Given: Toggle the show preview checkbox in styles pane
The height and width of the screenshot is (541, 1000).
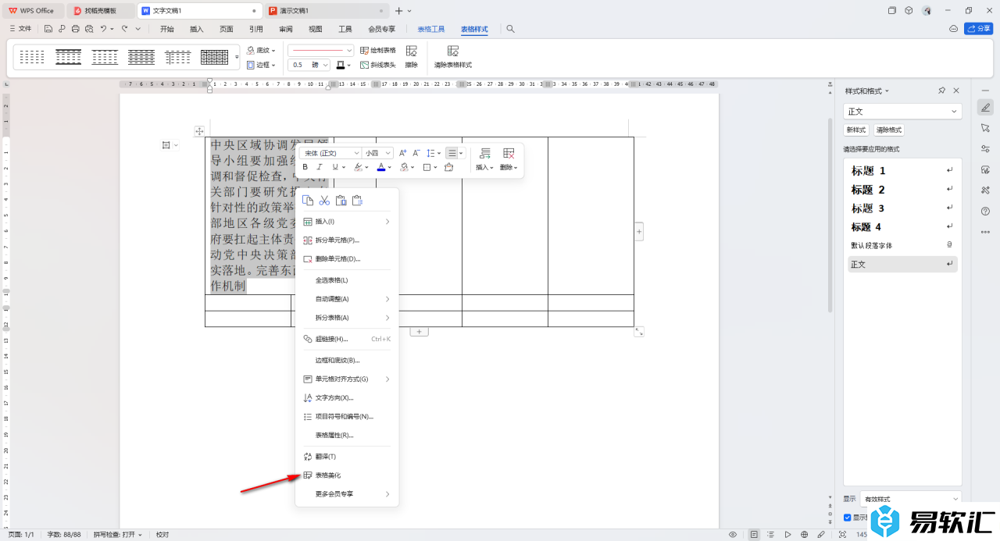Looking at the screenshot, I should [x=848, y=518].
